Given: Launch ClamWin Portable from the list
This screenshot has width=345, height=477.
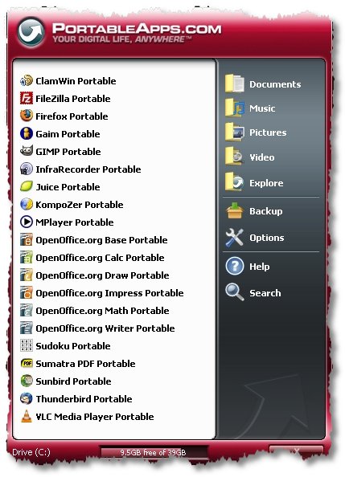Looking at the screenshot, I should coord(76,81).
